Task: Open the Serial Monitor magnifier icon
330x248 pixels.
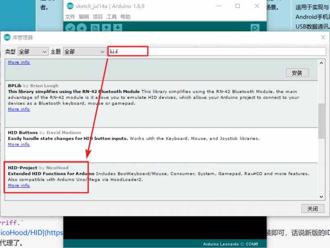Action: 255,28
